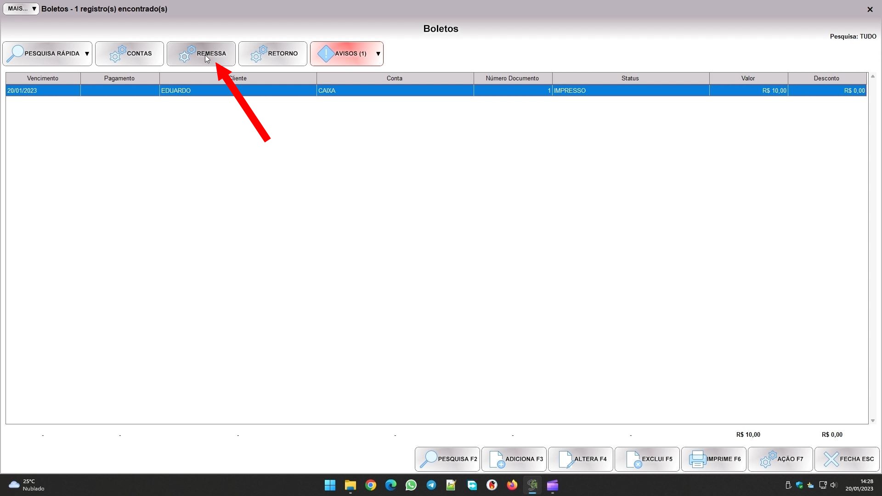Expand the Pesquisa Rápida dropdown arrow
This screenshot has height=496, width=882.
point(87,54)
